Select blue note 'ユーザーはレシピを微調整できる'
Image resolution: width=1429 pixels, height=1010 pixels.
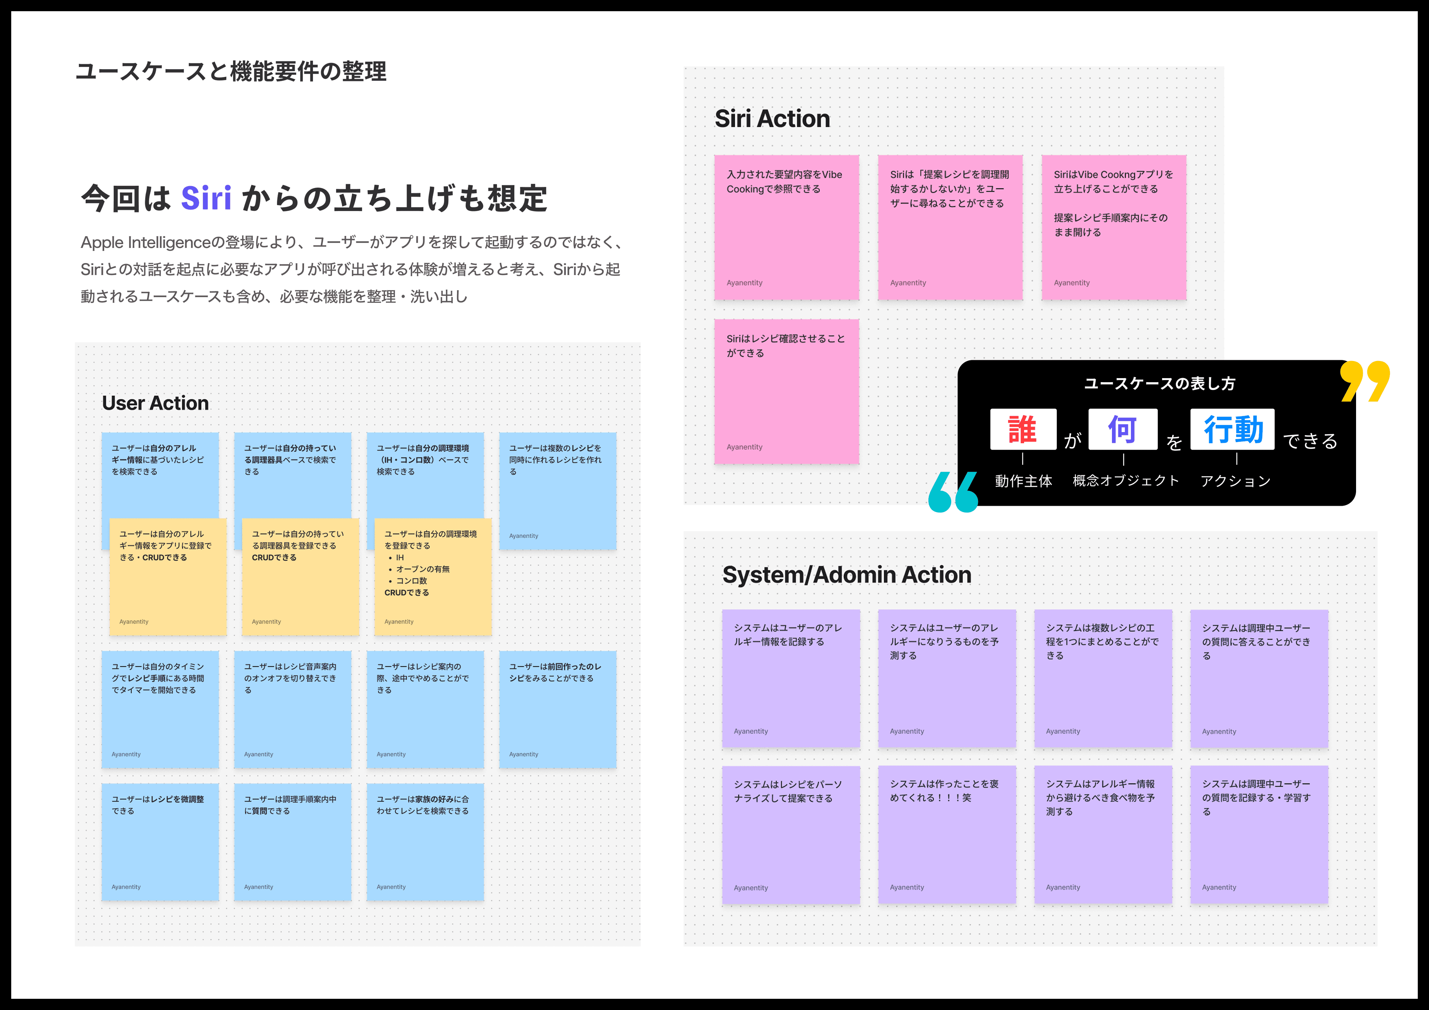[160, 842]
